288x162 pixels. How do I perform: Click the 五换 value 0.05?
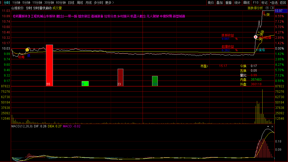[x=254, y=71]
